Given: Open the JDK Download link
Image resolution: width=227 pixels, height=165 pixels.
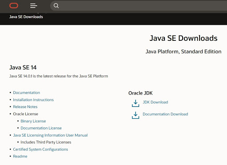Looking at the screenshot, I should [x=155, y=102].
